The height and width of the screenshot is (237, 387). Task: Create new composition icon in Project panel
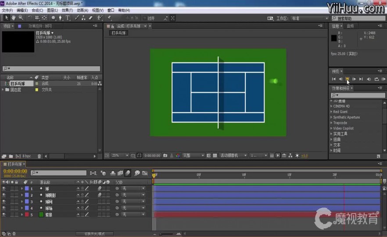(x=18, y=156)
